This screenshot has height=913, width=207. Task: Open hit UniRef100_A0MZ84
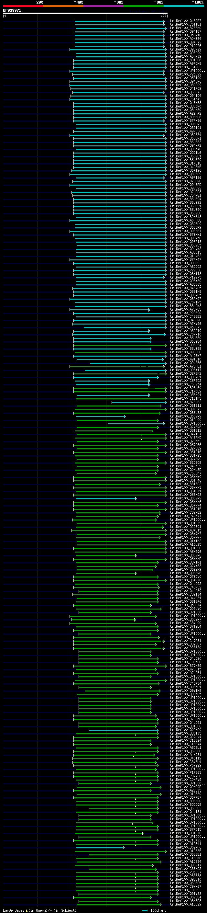pos(186,39)
